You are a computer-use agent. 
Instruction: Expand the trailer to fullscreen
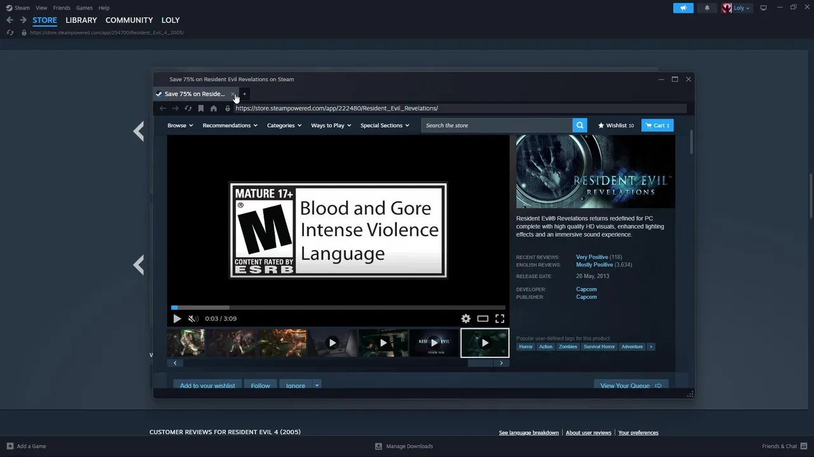500,319
